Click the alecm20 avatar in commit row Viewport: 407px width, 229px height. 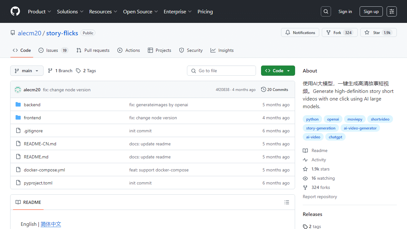[x=18, y=90]
